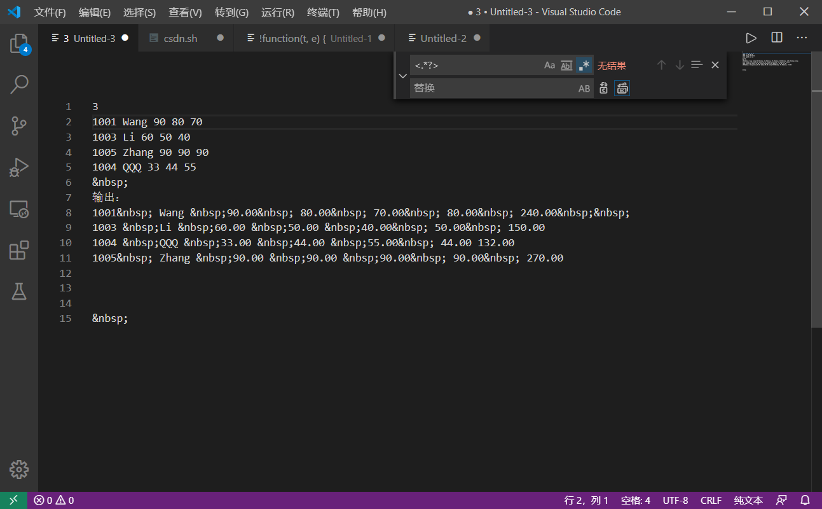The width and height of the screenshot is (822, 509).
Task: Click the 无结果 no-results label
Action: 612,66
